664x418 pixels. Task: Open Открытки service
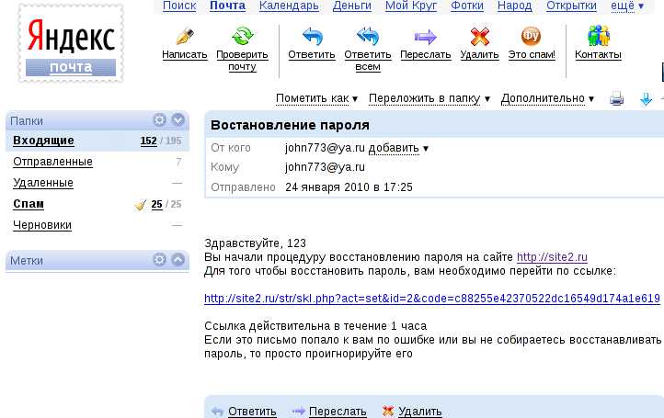coord(571,6)
